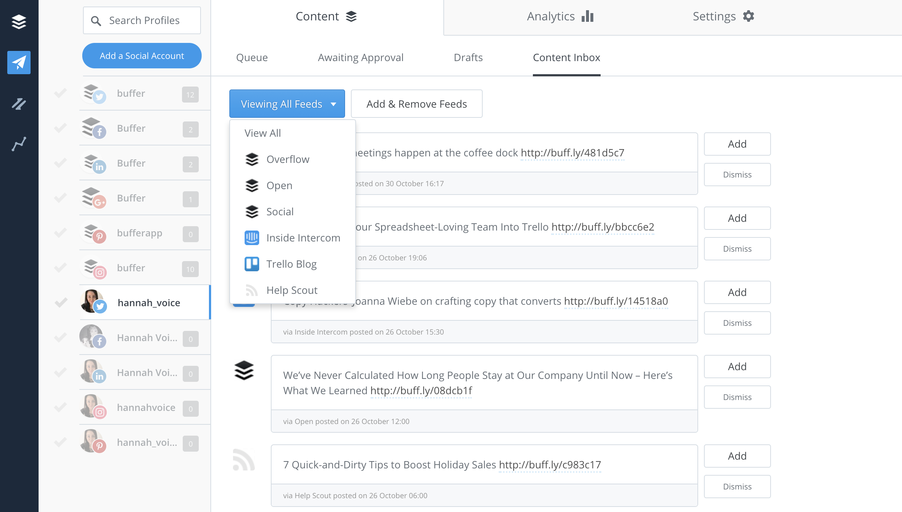This screenshot has width=902, height=512.
Task: Click Add a Social Account button
Action: tap(142, 56)
